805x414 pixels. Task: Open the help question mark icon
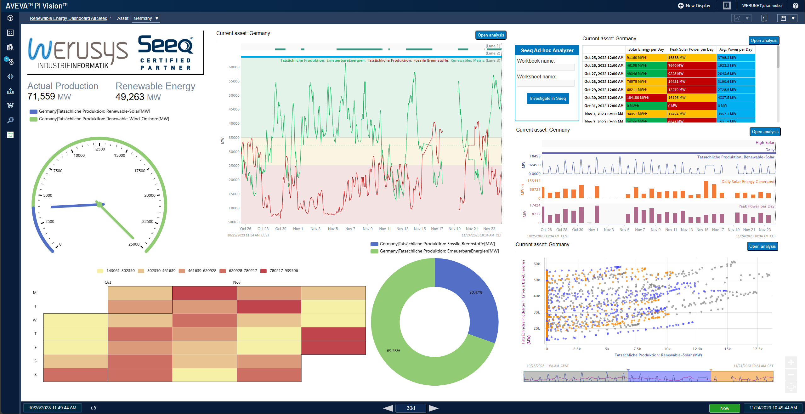pos(795,6)
